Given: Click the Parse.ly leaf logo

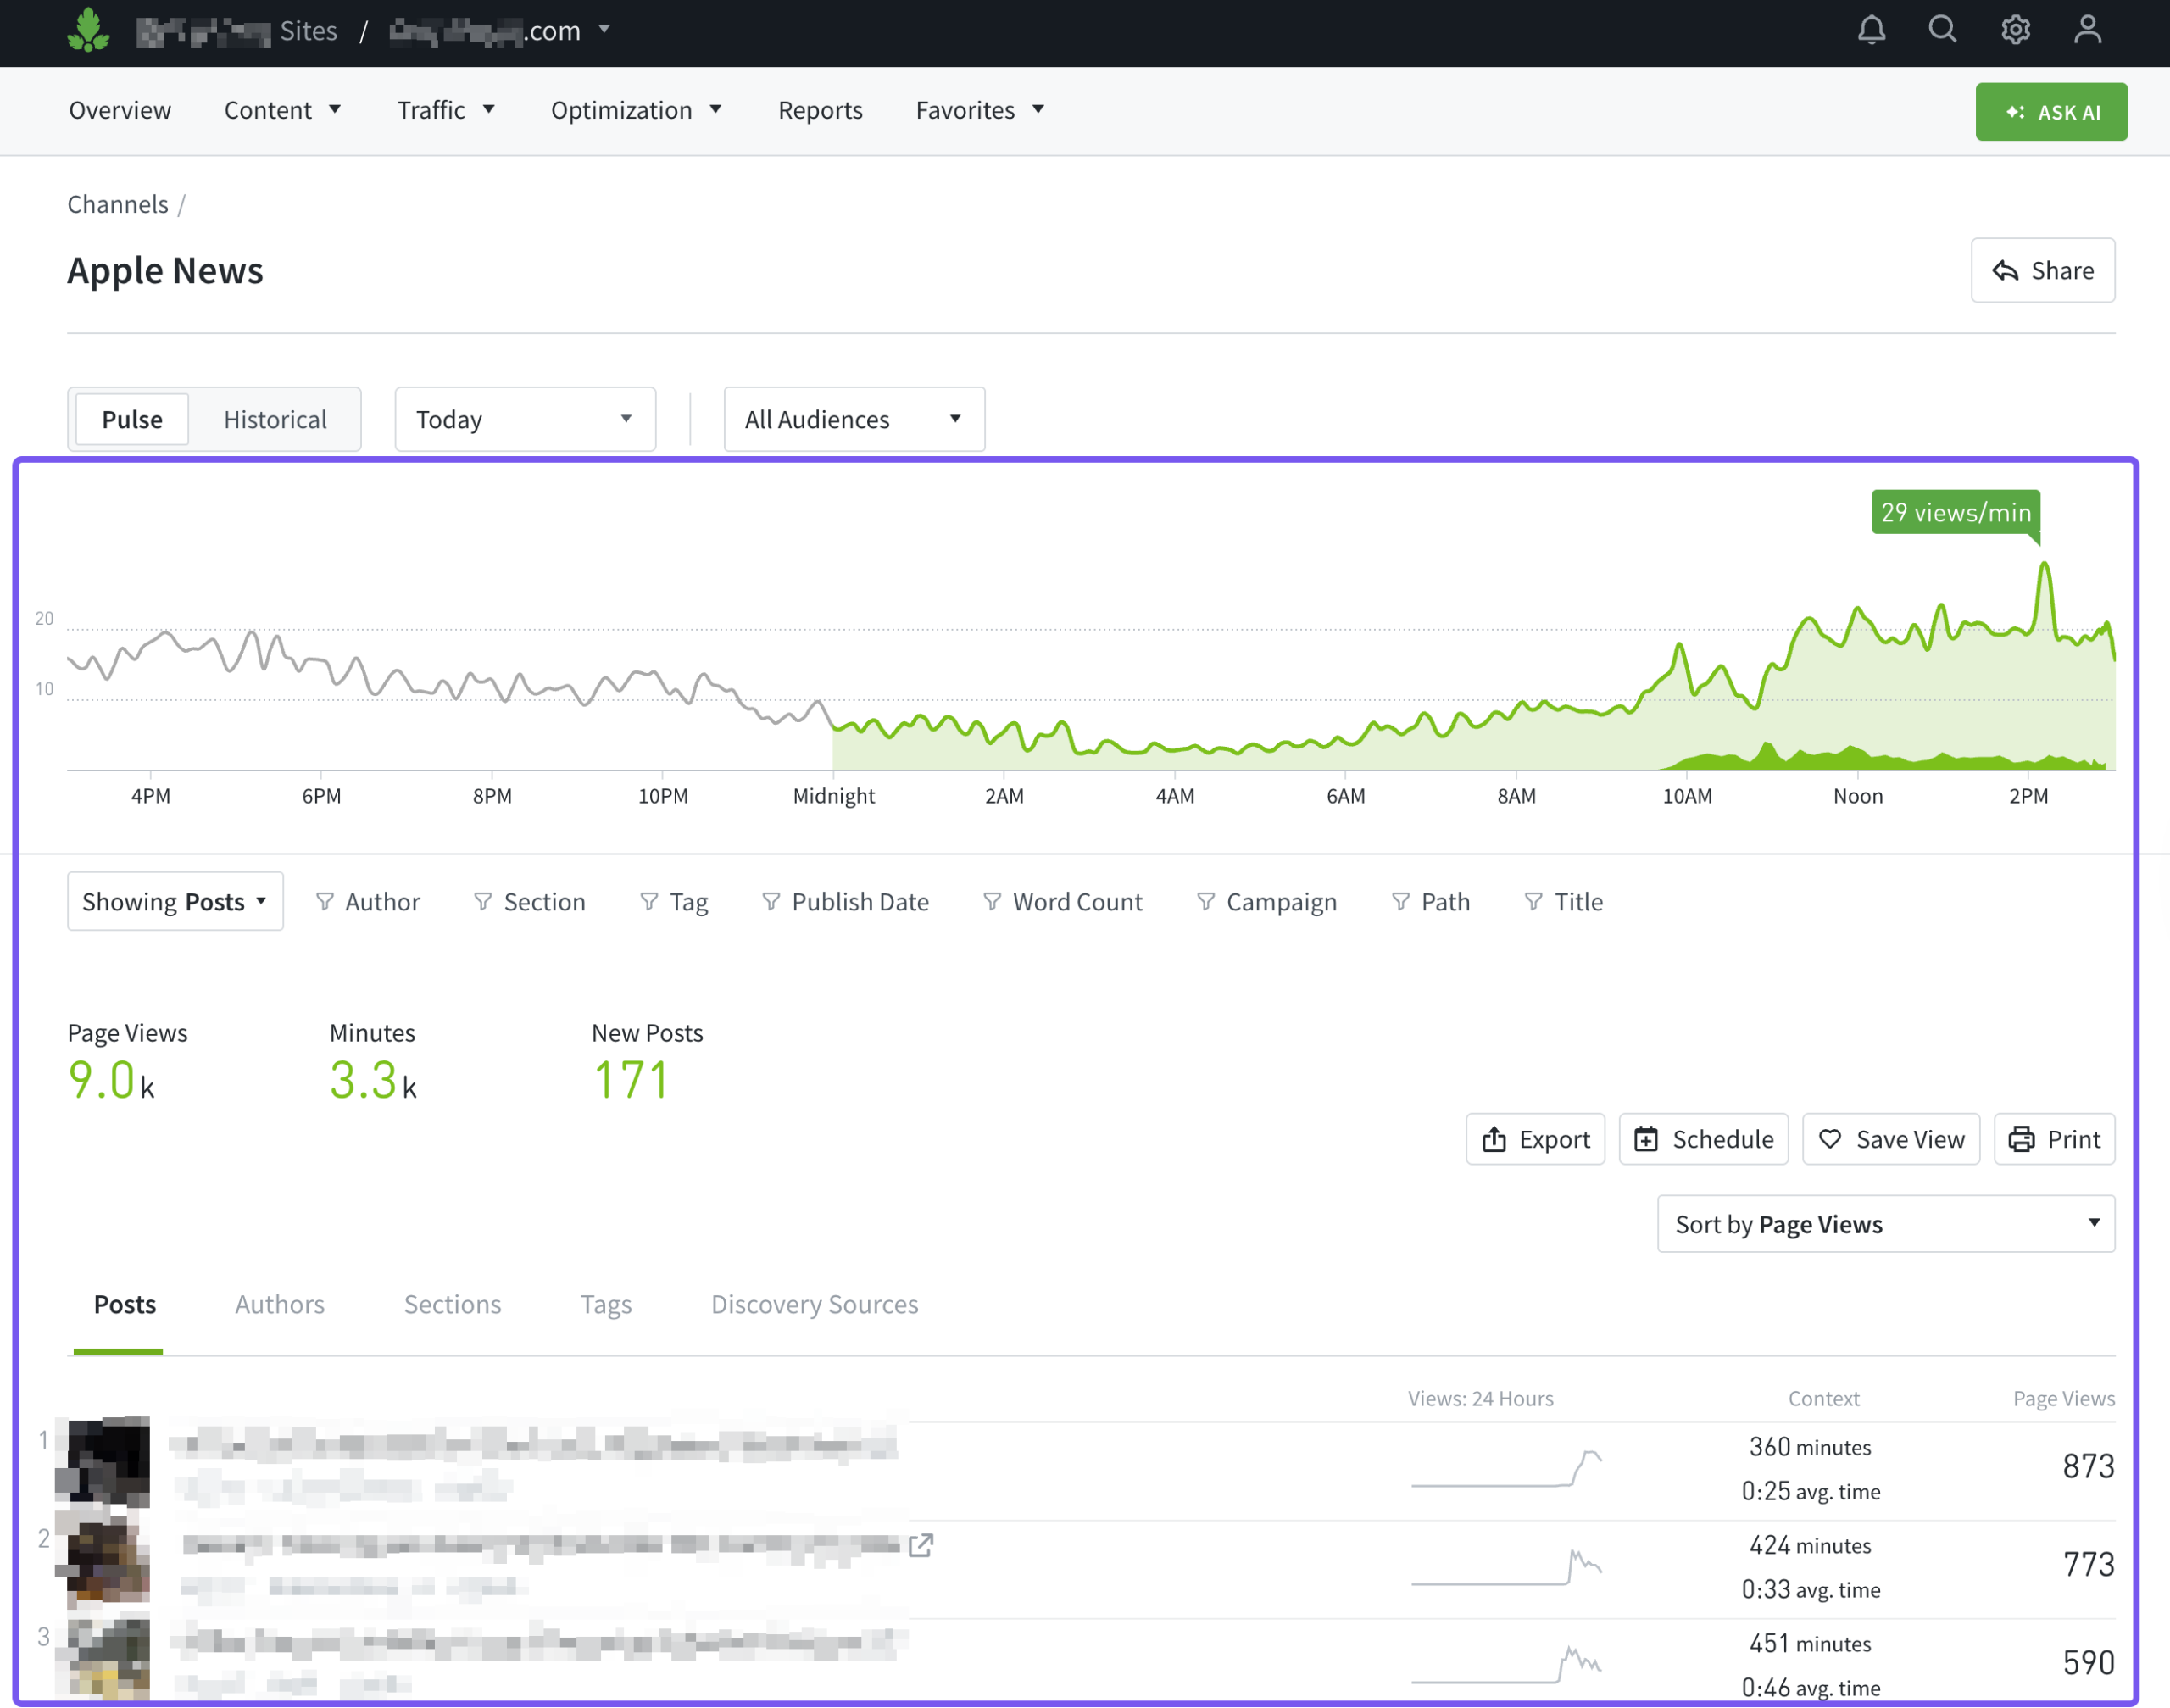Looking at the screenshot, I should coord(88,30).
